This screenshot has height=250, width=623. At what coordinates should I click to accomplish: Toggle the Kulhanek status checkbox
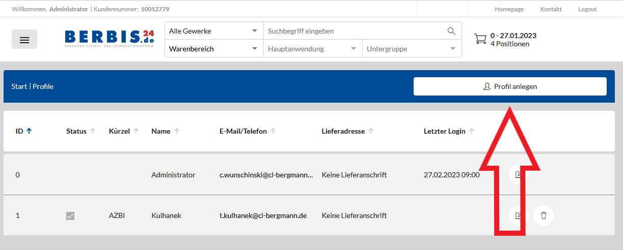click(x=70, y=216)
